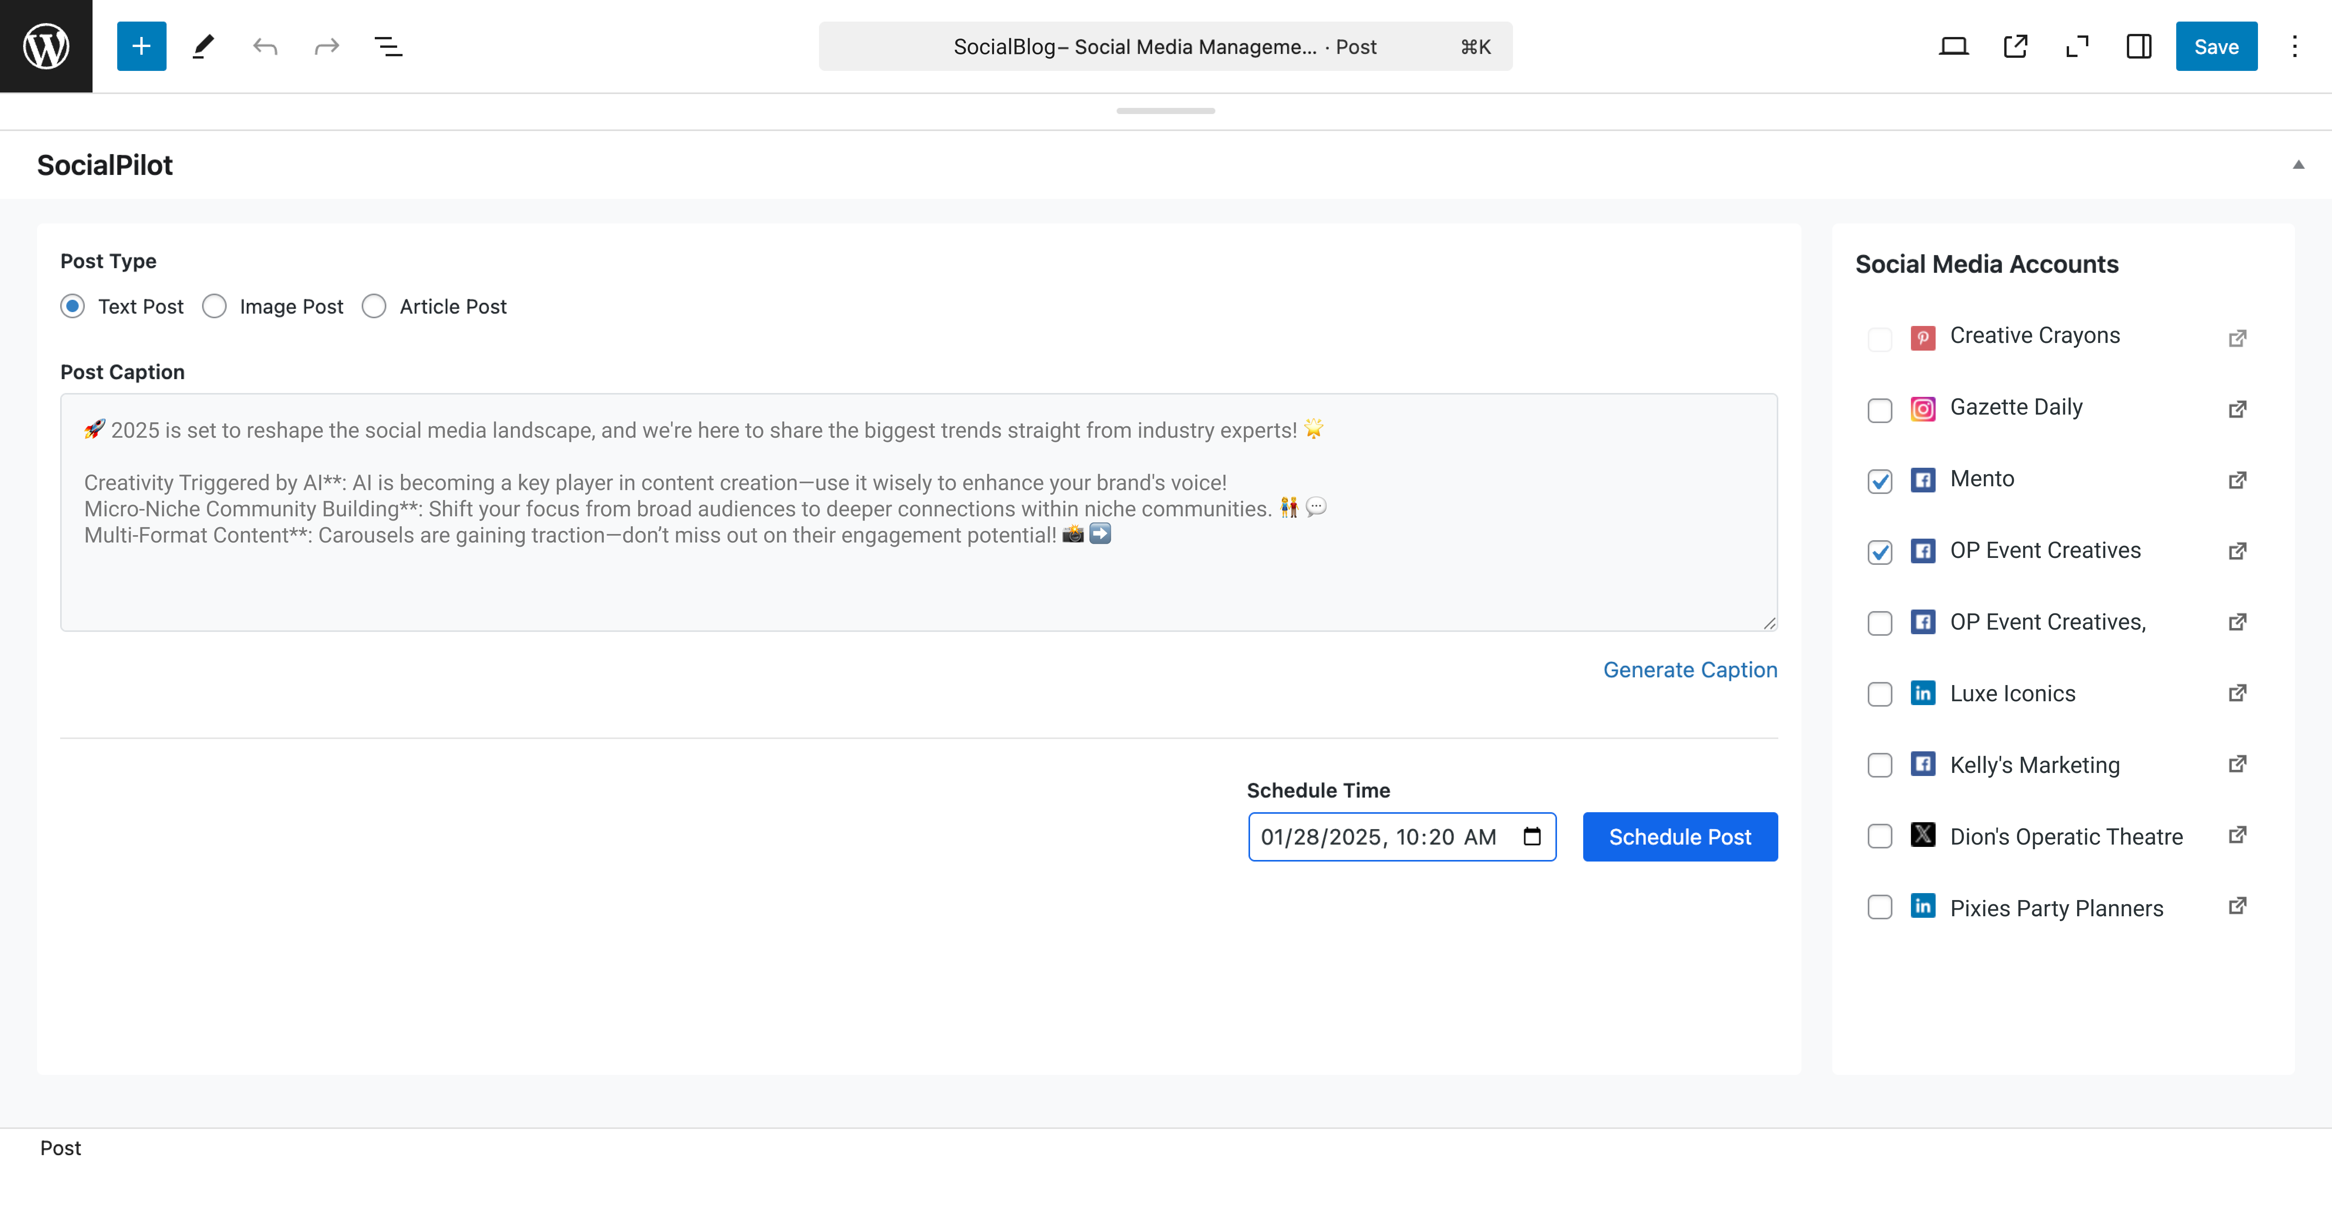Image resolution: width=2332 pixels, height=1216 pixels.
Task: Click the Schedule Time date field
Action: point(1402,837)
